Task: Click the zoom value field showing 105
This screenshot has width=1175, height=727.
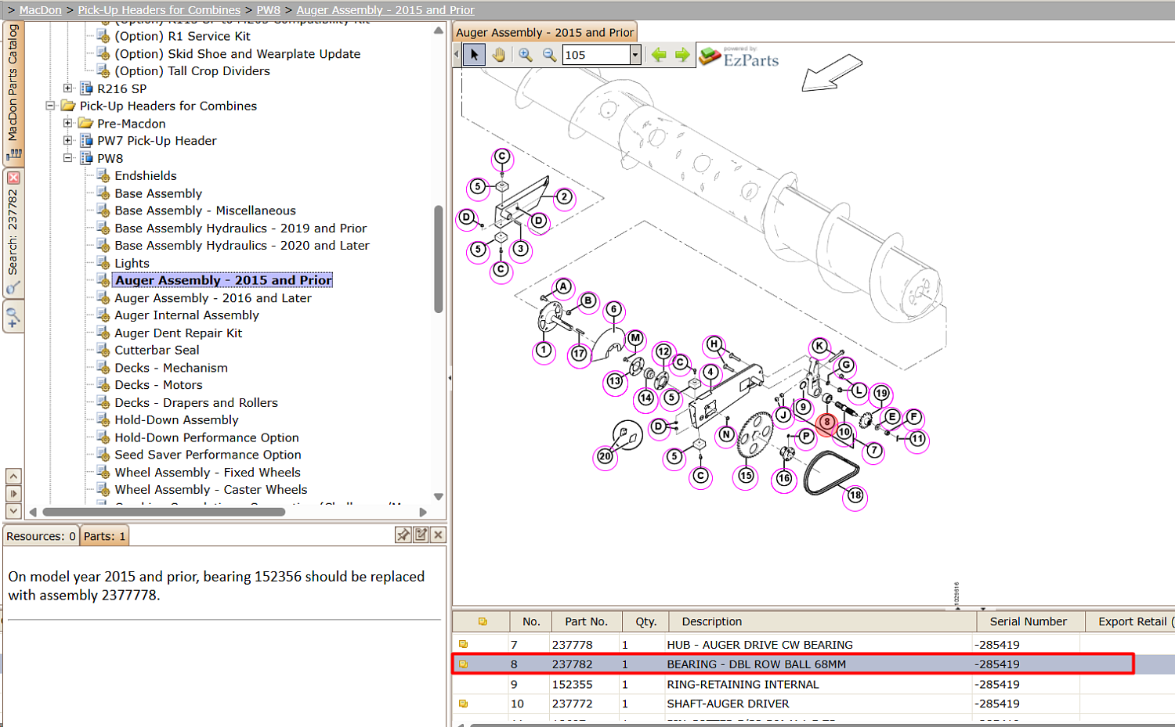Action: [596, 55]
